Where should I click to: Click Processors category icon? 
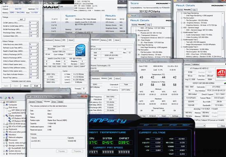(7, 140)
